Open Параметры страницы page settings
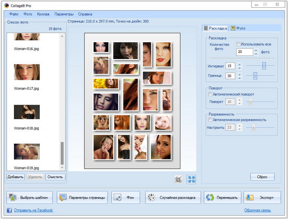The image size is (288, 219). tap(82, 197)
